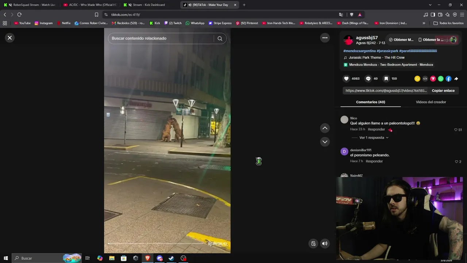Click Buscar contenido relacionado search field
Image resolution: width=467 pixels, height=263 pixels.
click(161, 38)
